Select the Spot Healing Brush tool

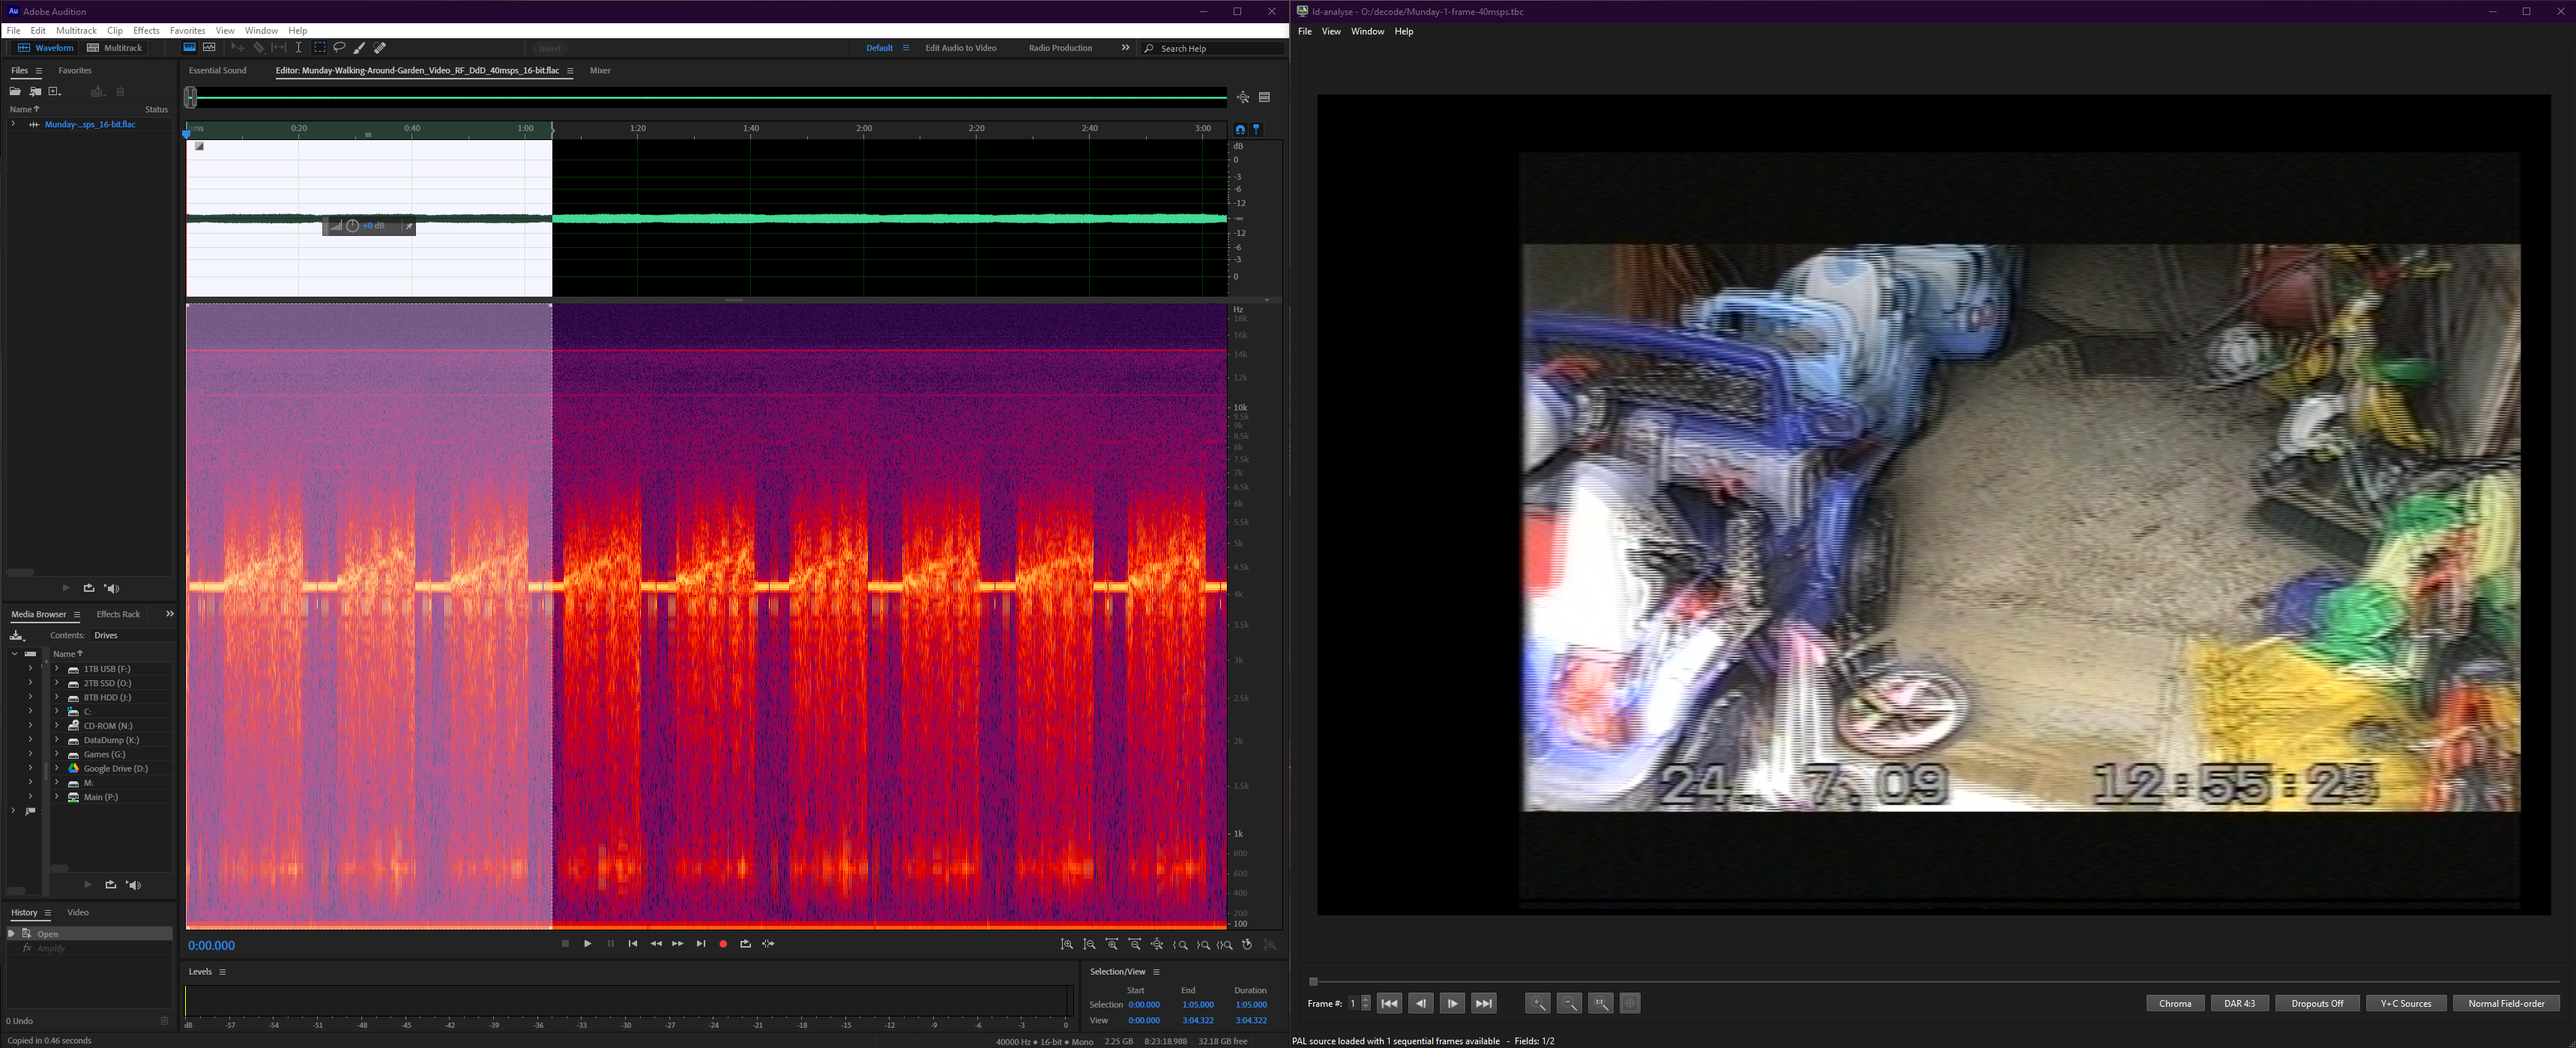[380, 47]
